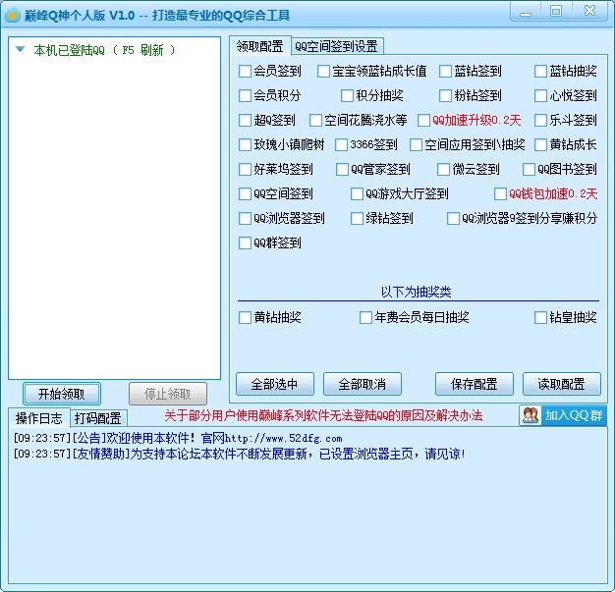Toggle the QQ图书签到 checkbox

529,170
